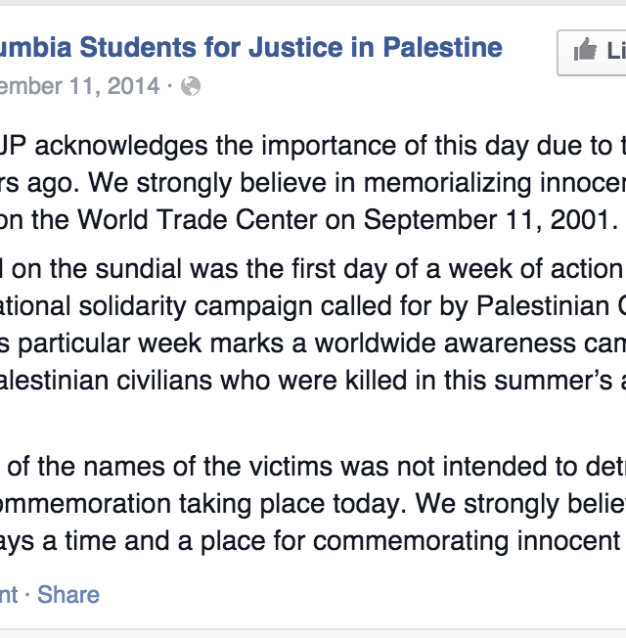Click the thumbs-up icon on the Like button
This screenshot has height=638, width=626.
tap(585, 50)
